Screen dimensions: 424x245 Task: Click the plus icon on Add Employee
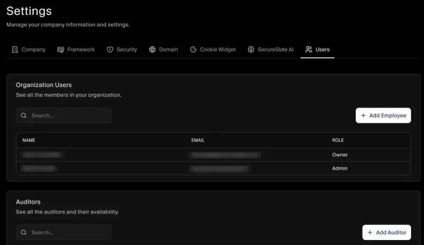click(364, 115)
